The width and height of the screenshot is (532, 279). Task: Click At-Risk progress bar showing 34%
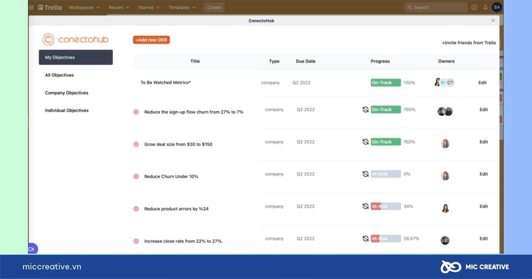[x=386, y=206]
